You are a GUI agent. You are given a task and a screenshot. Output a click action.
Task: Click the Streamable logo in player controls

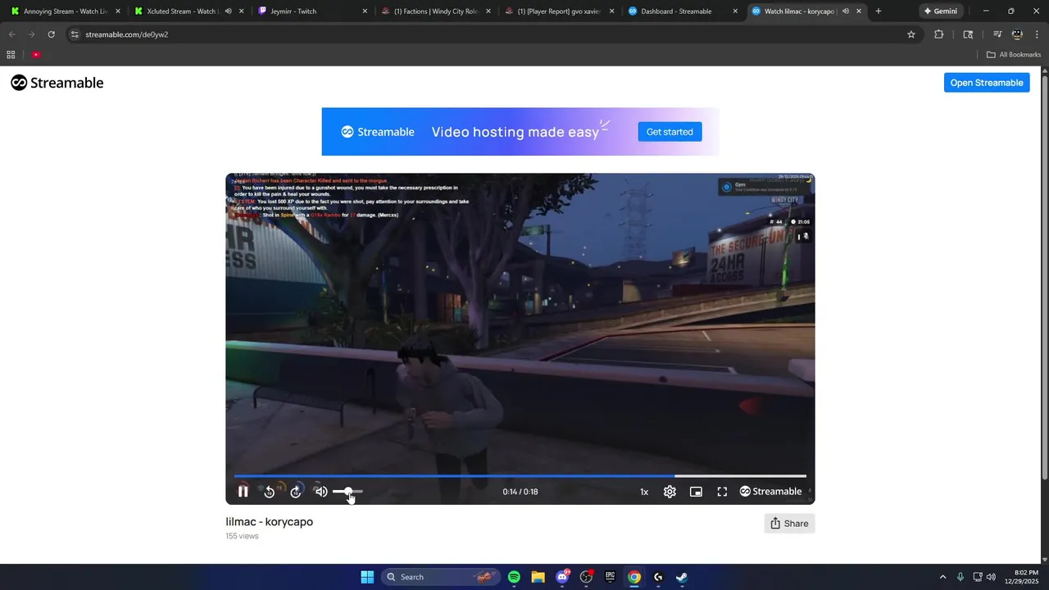pyautogui.click(x=770, y=492)
